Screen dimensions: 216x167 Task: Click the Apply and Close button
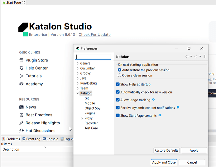pyautogui.click(x=164, y=162)
